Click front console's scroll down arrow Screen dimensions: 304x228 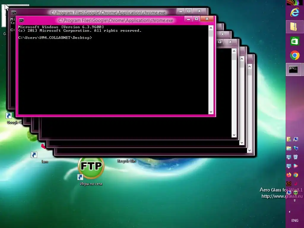pyautogui.click(x=211, y=112)
